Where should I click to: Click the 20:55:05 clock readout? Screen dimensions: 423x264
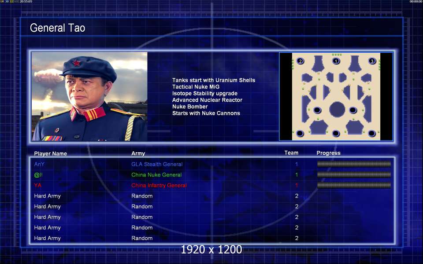(x=26, y=2)
